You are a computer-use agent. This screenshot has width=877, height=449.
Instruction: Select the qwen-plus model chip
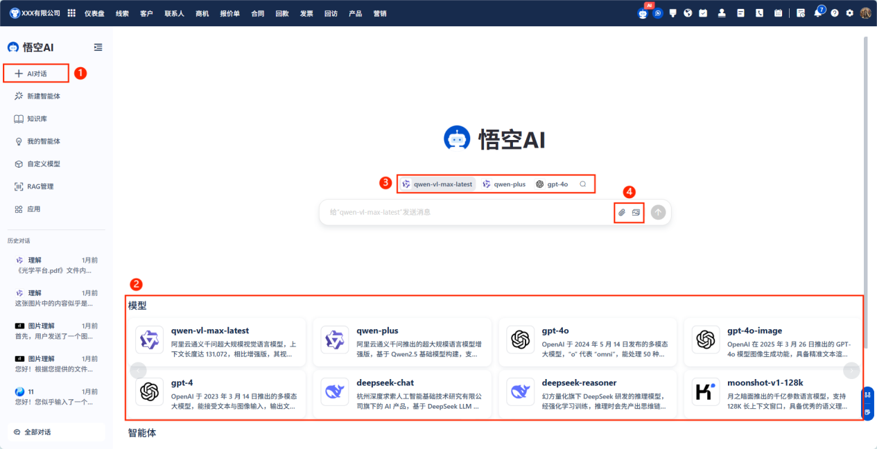coord(504,184)
